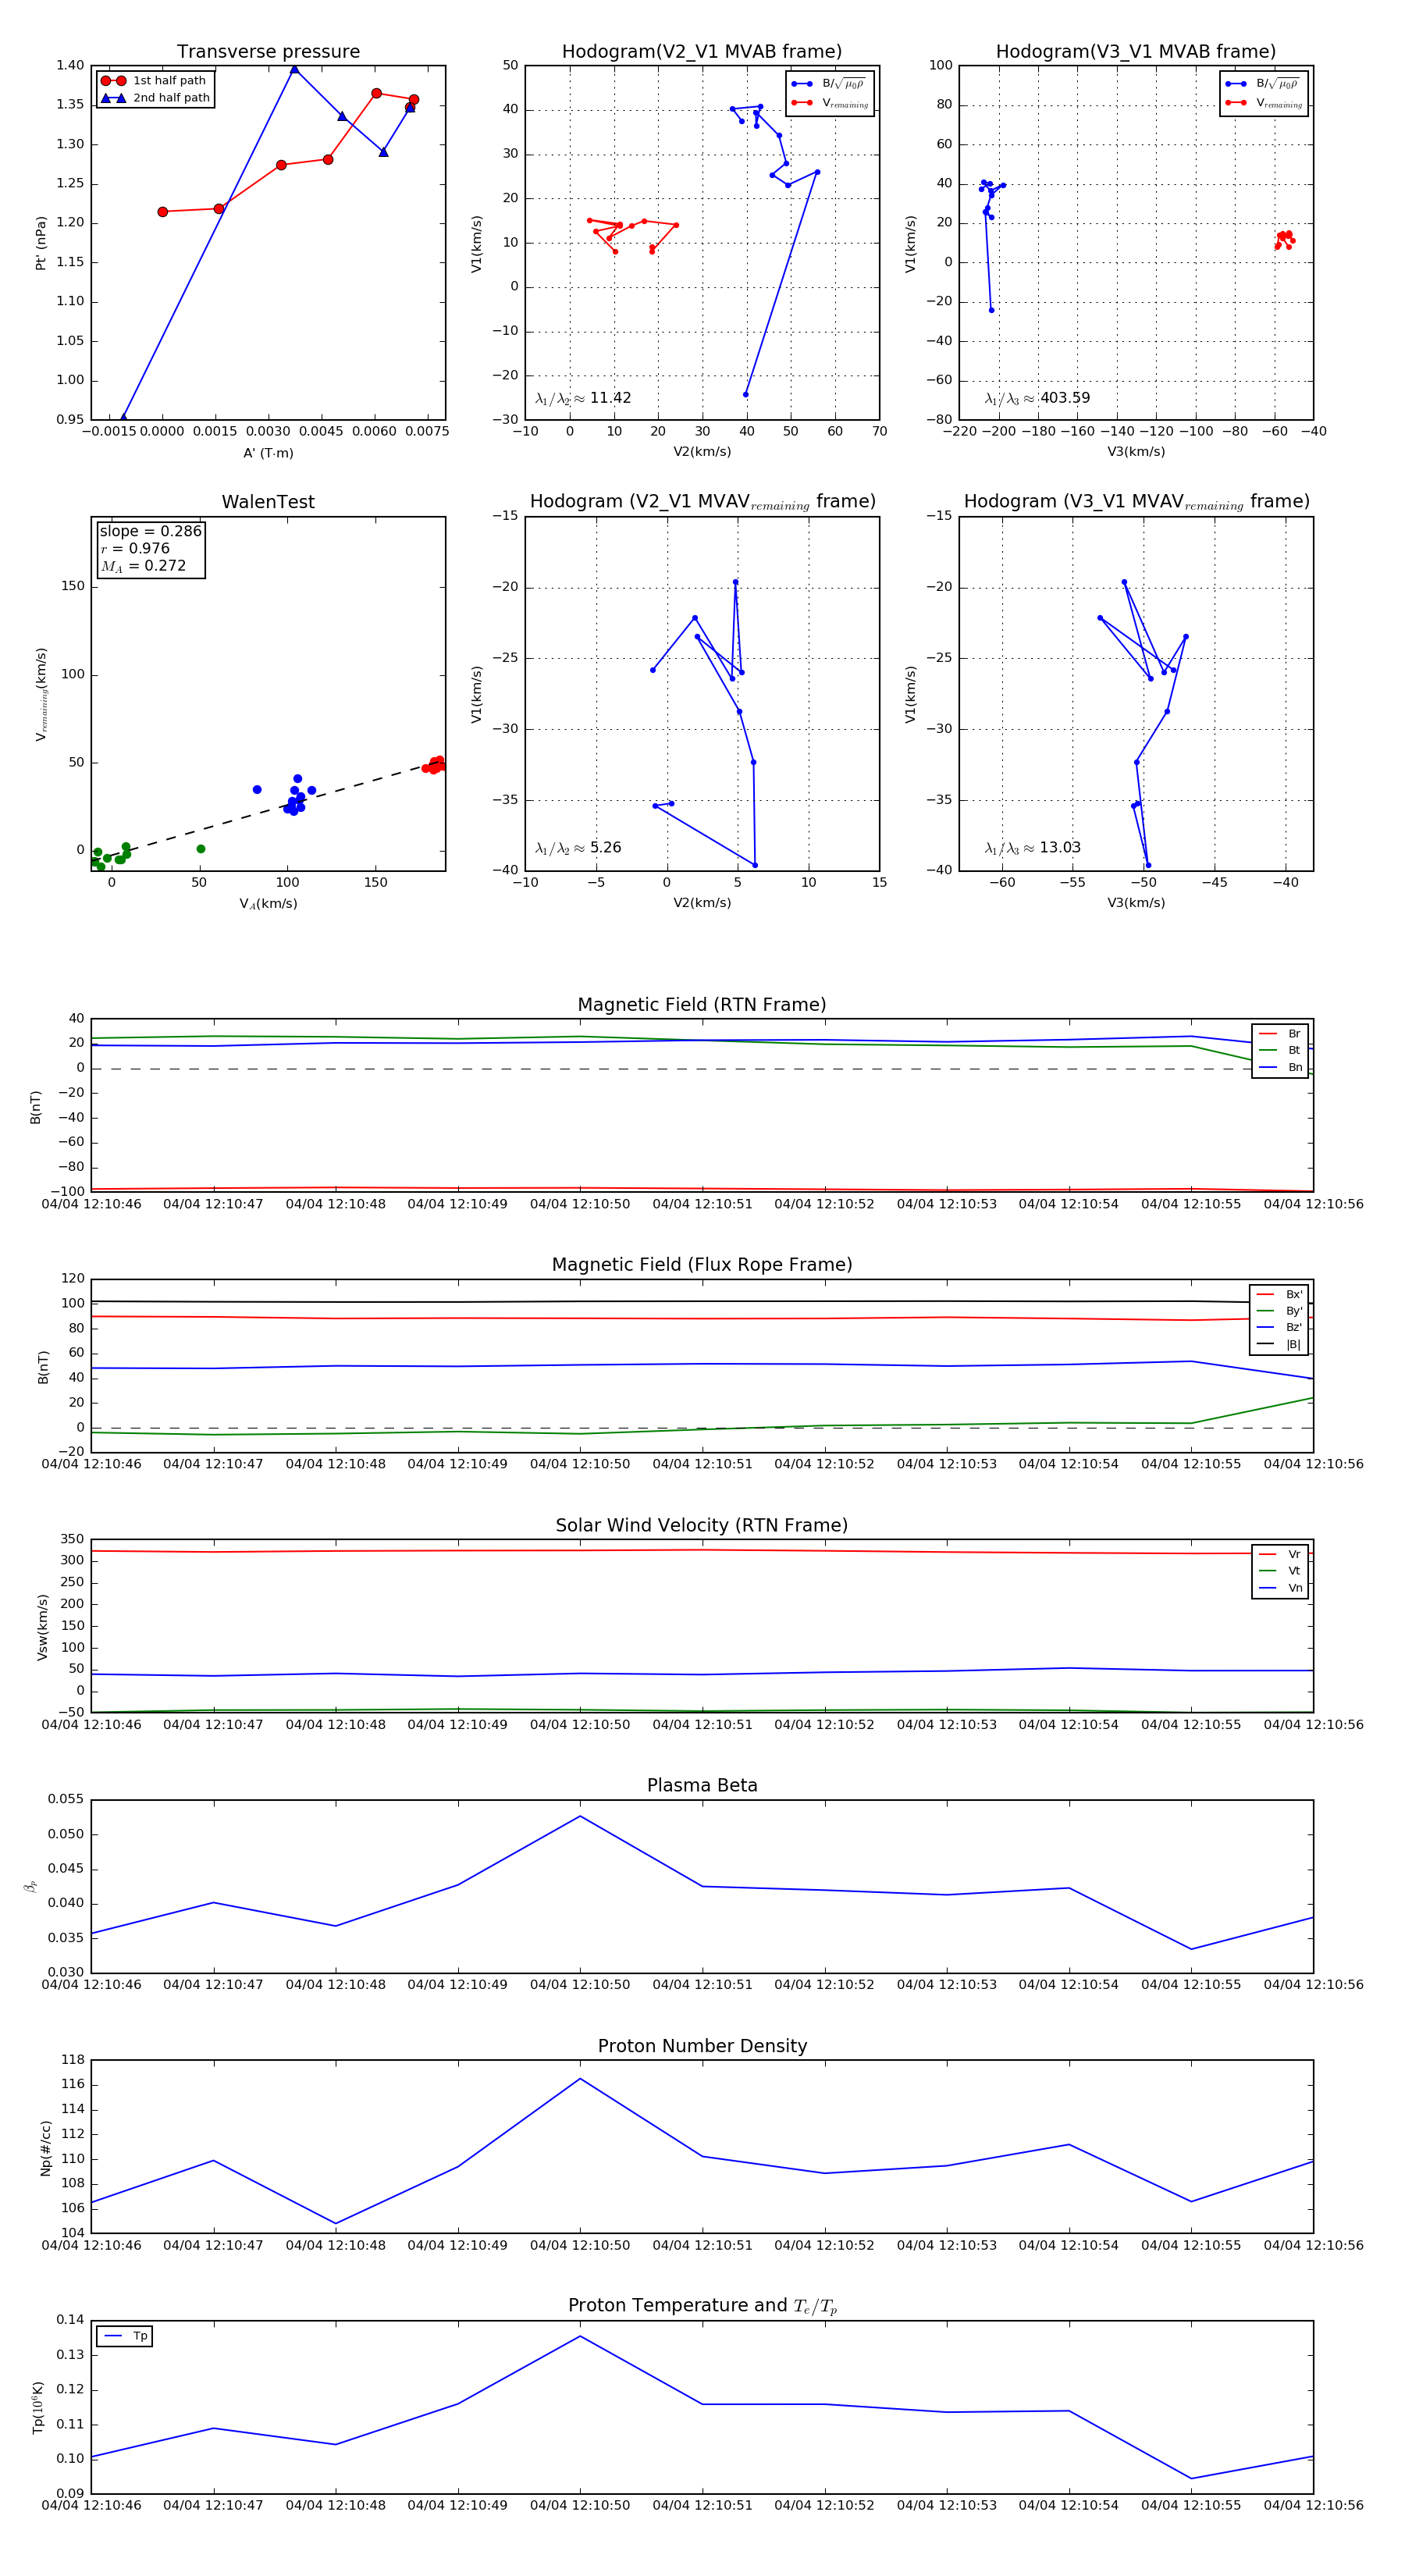Screen dimensions: 1405x2576
Task: Click the 'slope = 0.286' annotation
Action: click(x=150, y=531)
